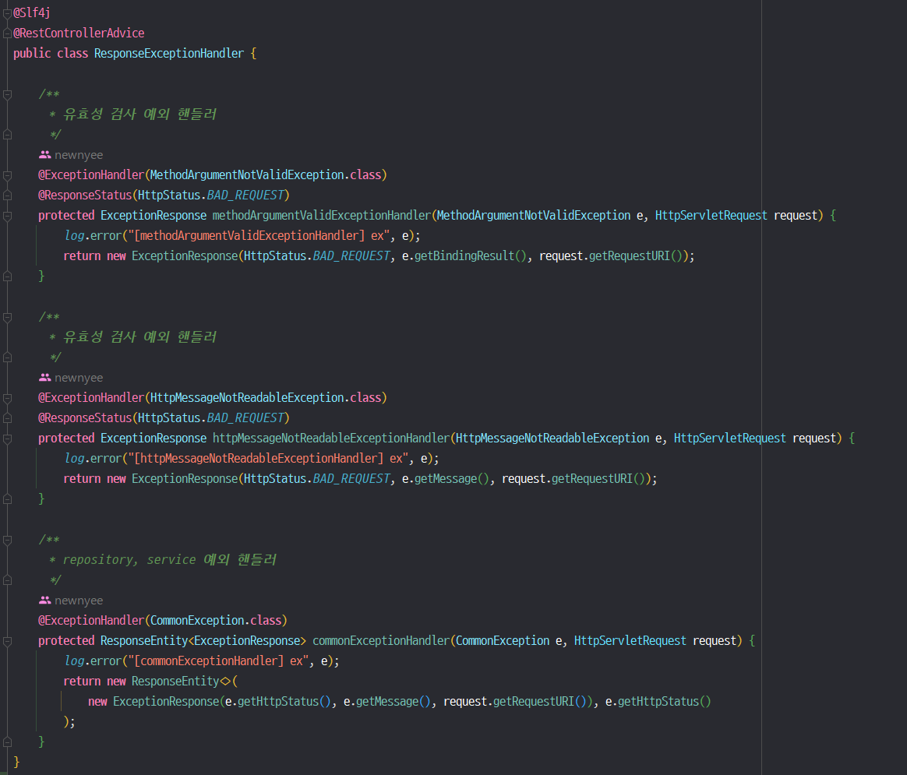Toggle fold at @ResponseStatus above httpMessageNotReadableExceptionHandler
Viewport: 907px width, 775px height.
[x=7, y=417]
